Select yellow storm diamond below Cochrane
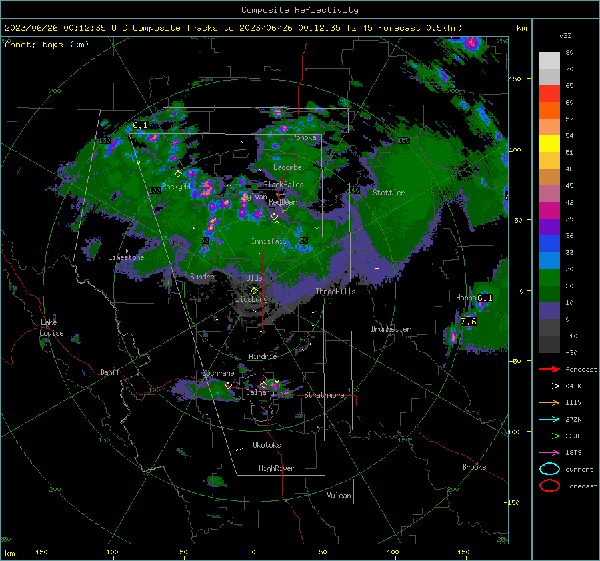600x561 pixels. coord(229,385)
